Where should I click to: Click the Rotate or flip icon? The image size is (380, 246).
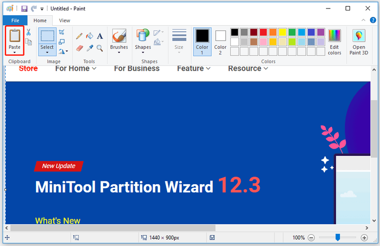point(62,51)
